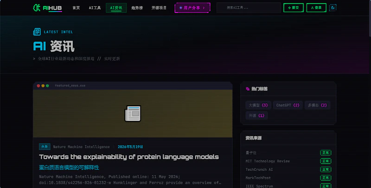Click the 正常 status badge for 量子位
Screen dimensions: 371x188
pyautogui.click(x=326, y=152)
